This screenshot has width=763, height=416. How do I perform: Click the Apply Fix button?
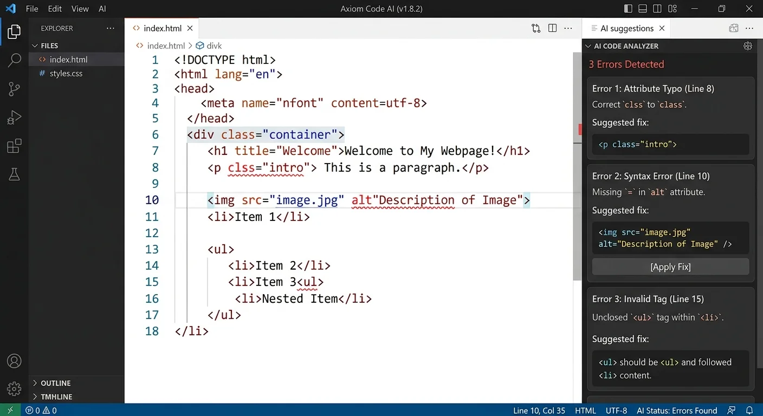point(670,266)
